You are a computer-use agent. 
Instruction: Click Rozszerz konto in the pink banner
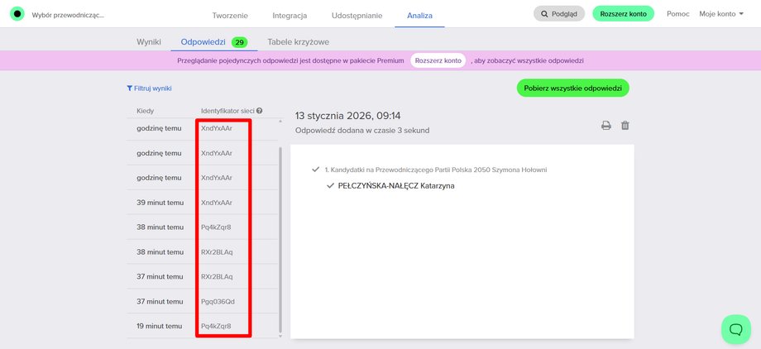click(x=438, y=60)
